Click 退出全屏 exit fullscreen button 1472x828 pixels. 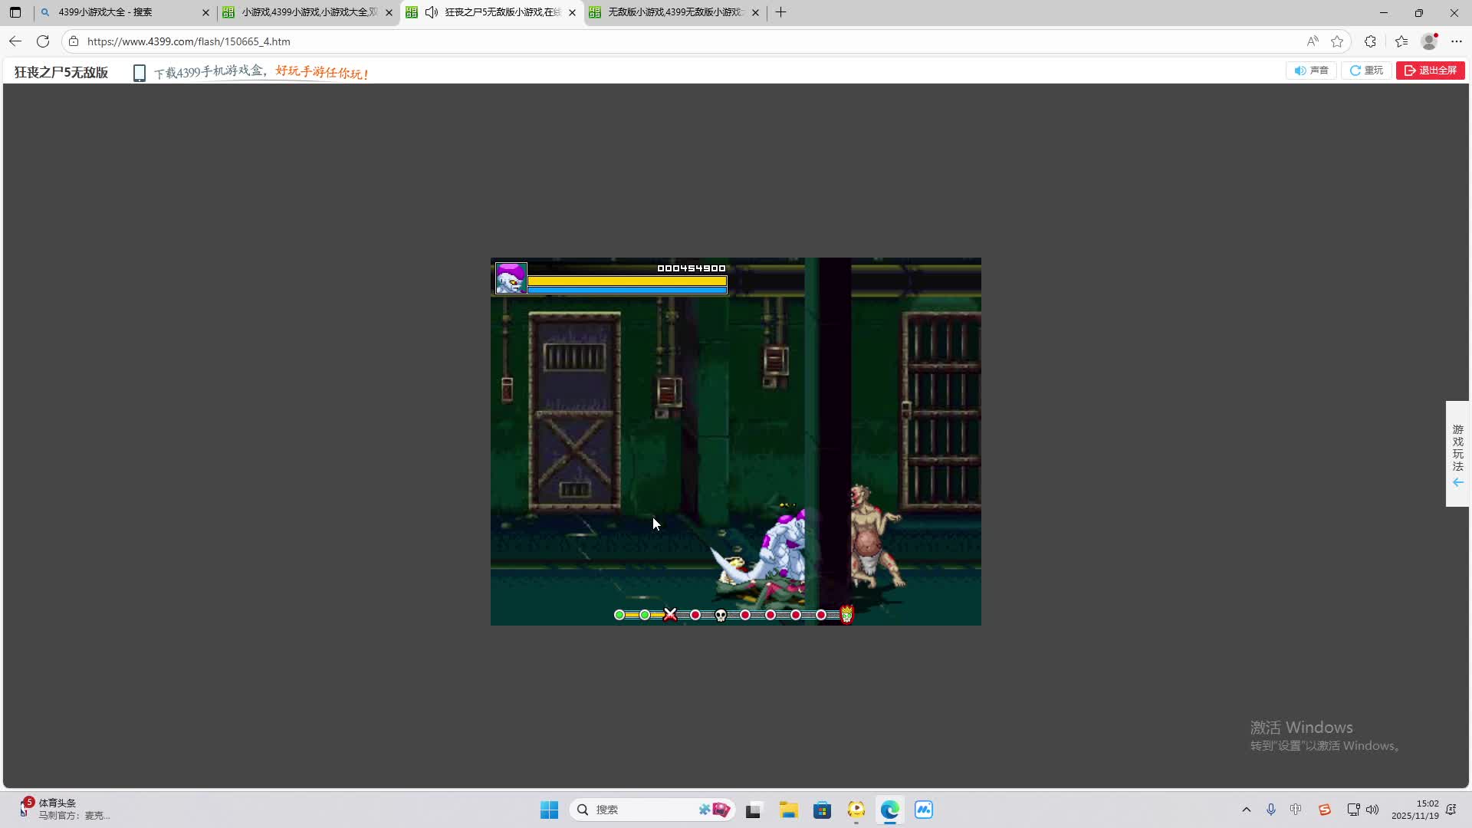point(1430,71)
